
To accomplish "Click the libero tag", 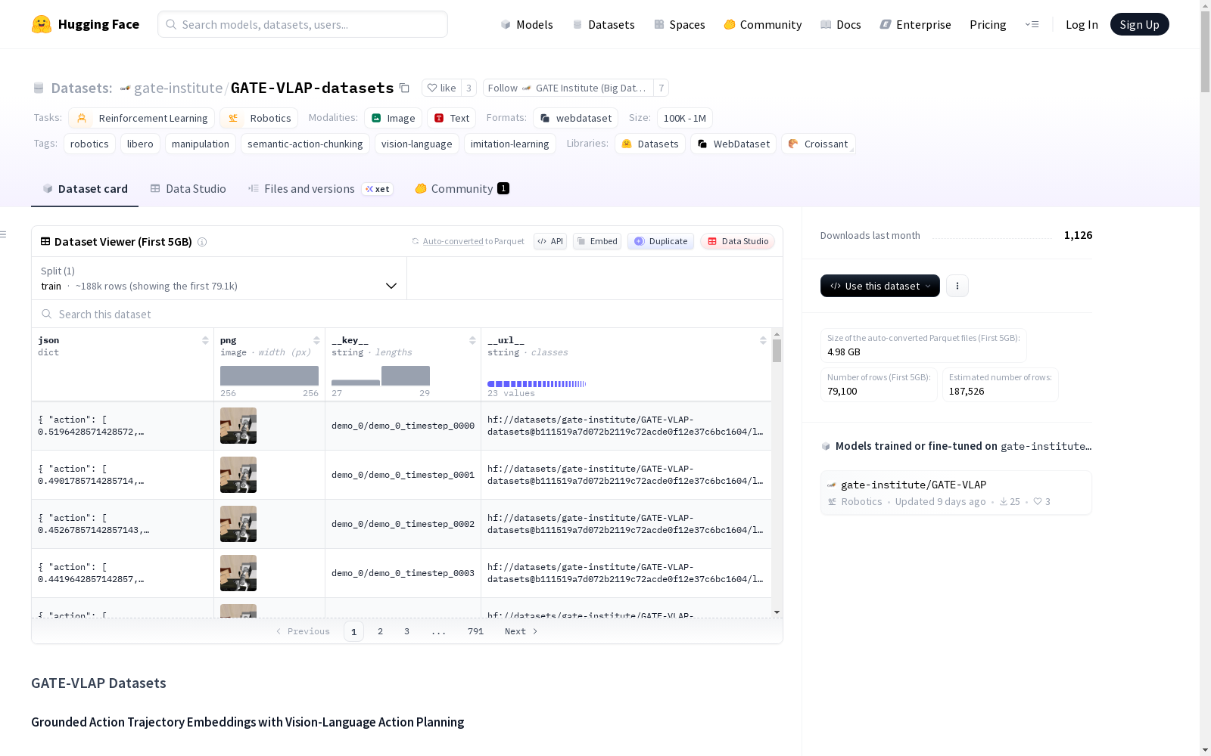I will pos(140,144).
